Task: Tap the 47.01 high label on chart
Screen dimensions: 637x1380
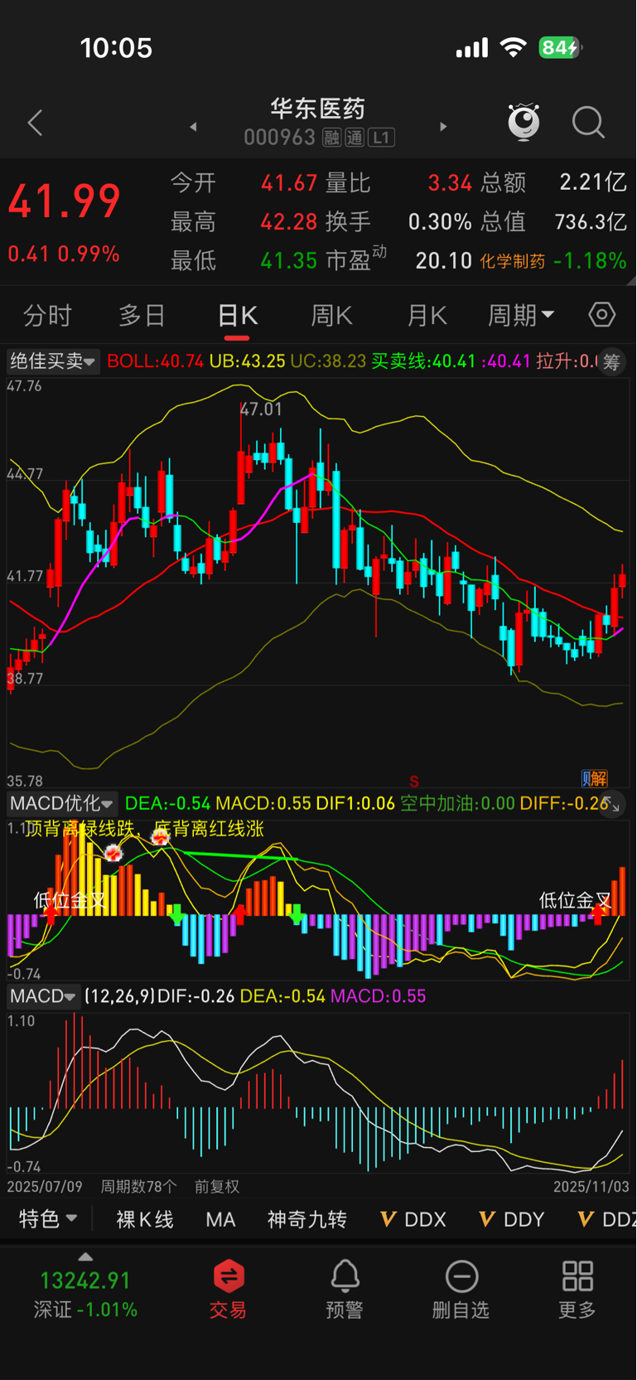Action: [x=261, y=409]
